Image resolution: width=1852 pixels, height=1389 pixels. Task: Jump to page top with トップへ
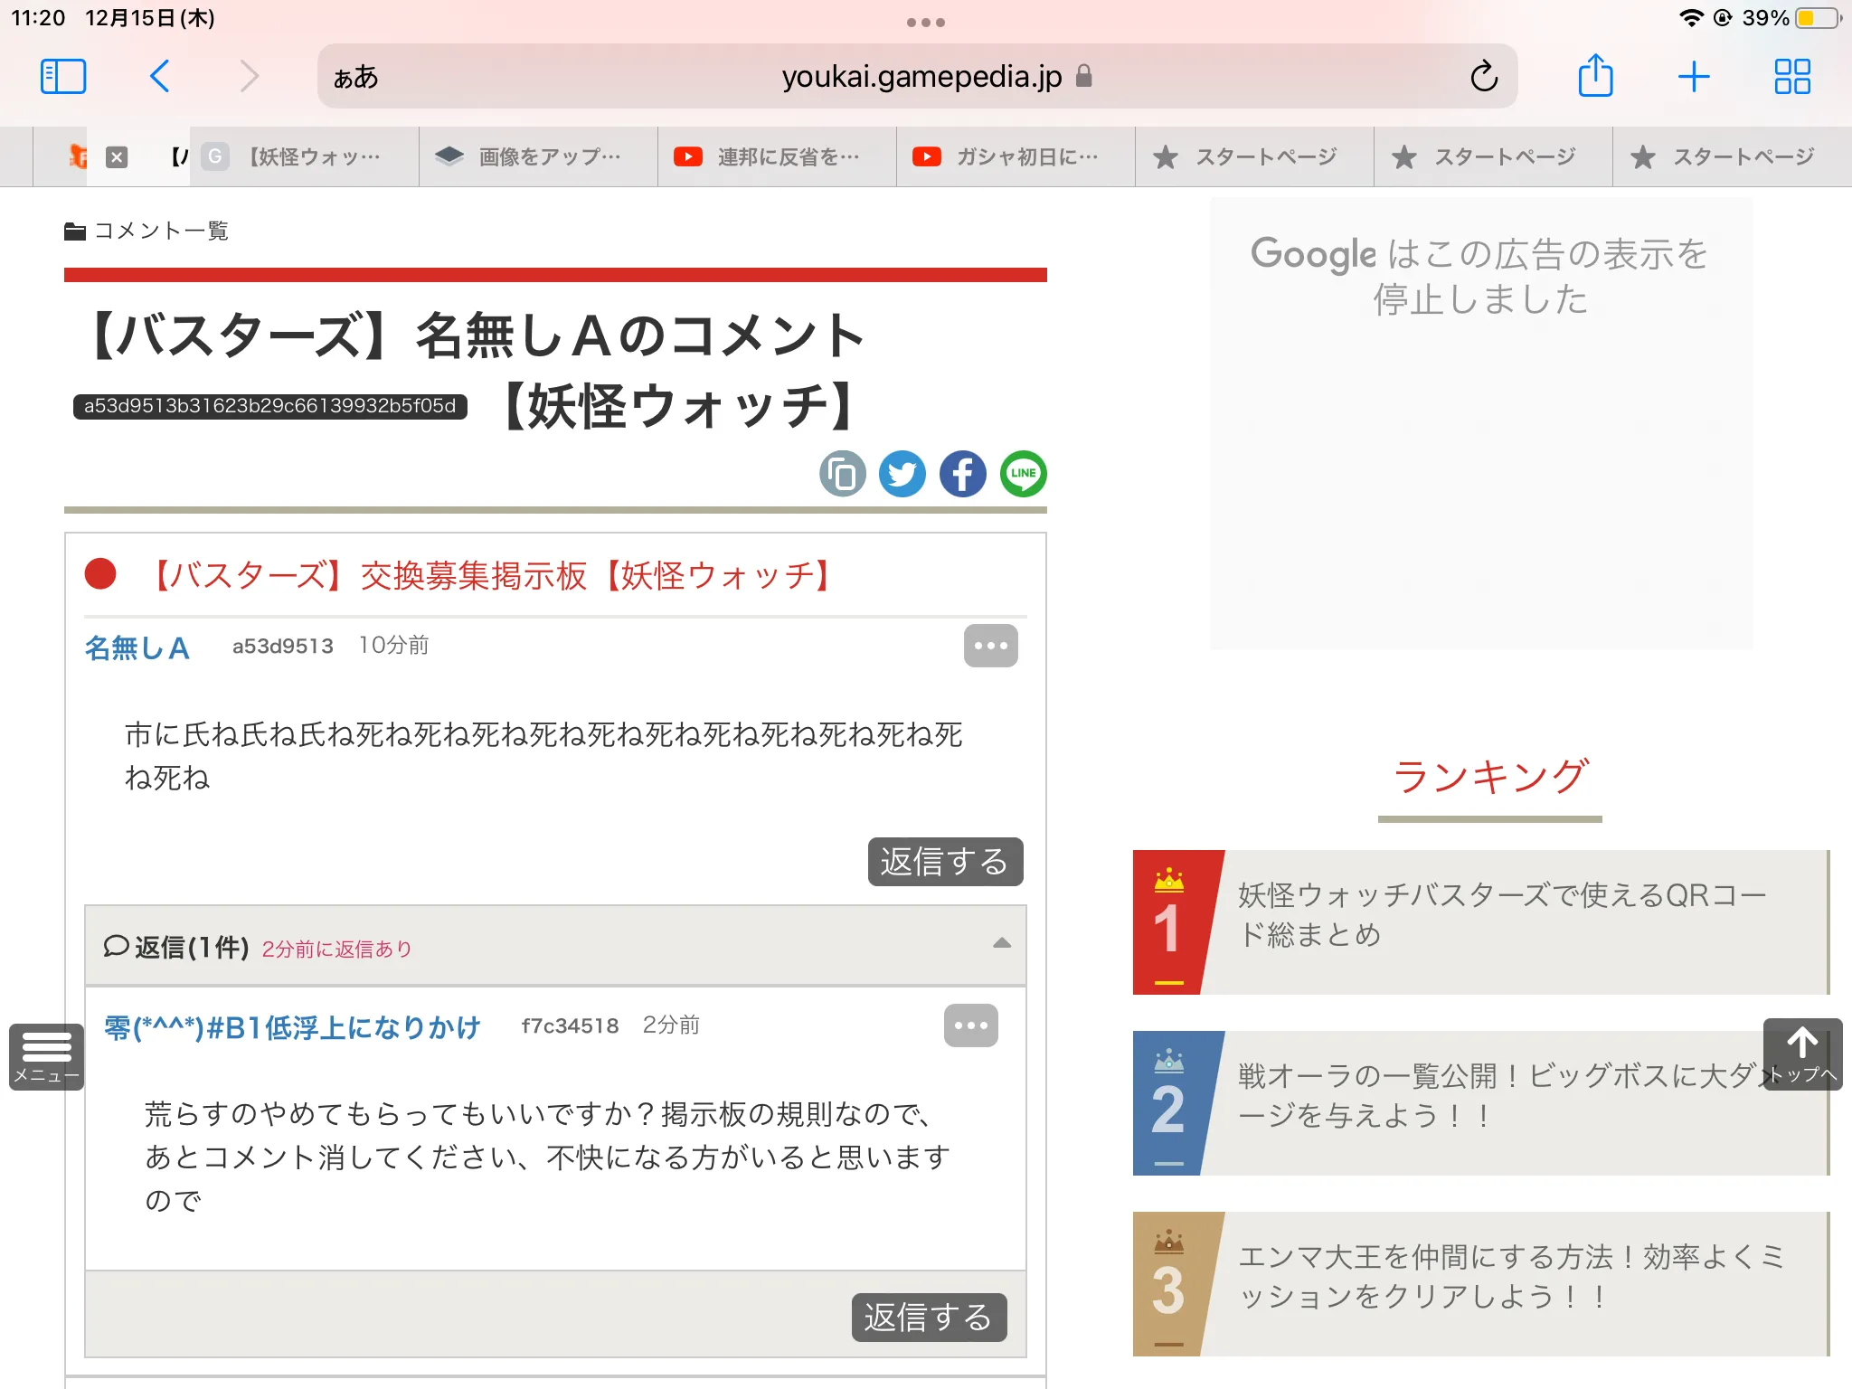tap(1802, 1054)
